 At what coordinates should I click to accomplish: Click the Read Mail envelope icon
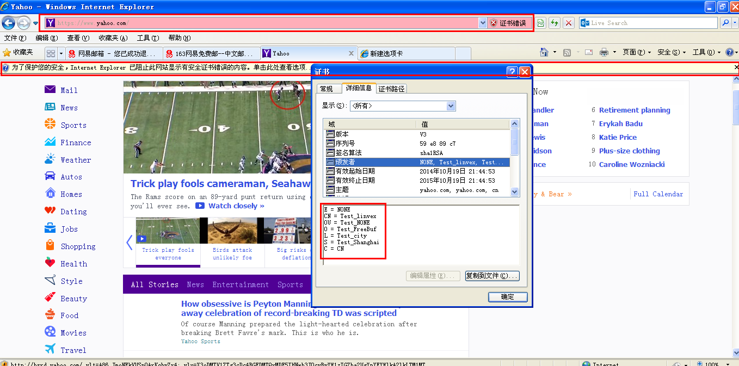pyautogui.click(x=589, y=52)
